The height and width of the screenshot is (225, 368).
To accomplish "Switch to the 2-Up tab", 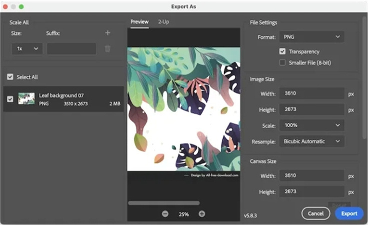I will 164,22.
